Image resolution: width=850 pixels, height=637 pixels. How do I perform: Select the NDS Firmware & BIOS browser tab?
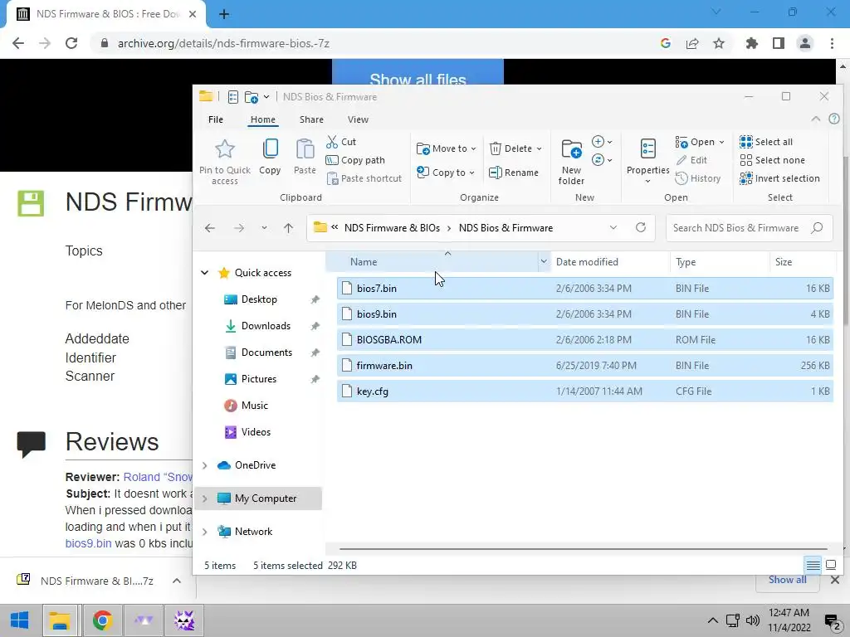coord(105,14)
